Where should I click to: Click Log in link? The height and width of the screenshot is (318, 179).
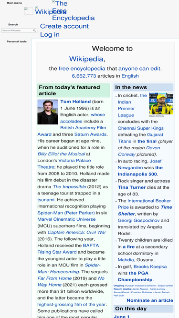50,34
